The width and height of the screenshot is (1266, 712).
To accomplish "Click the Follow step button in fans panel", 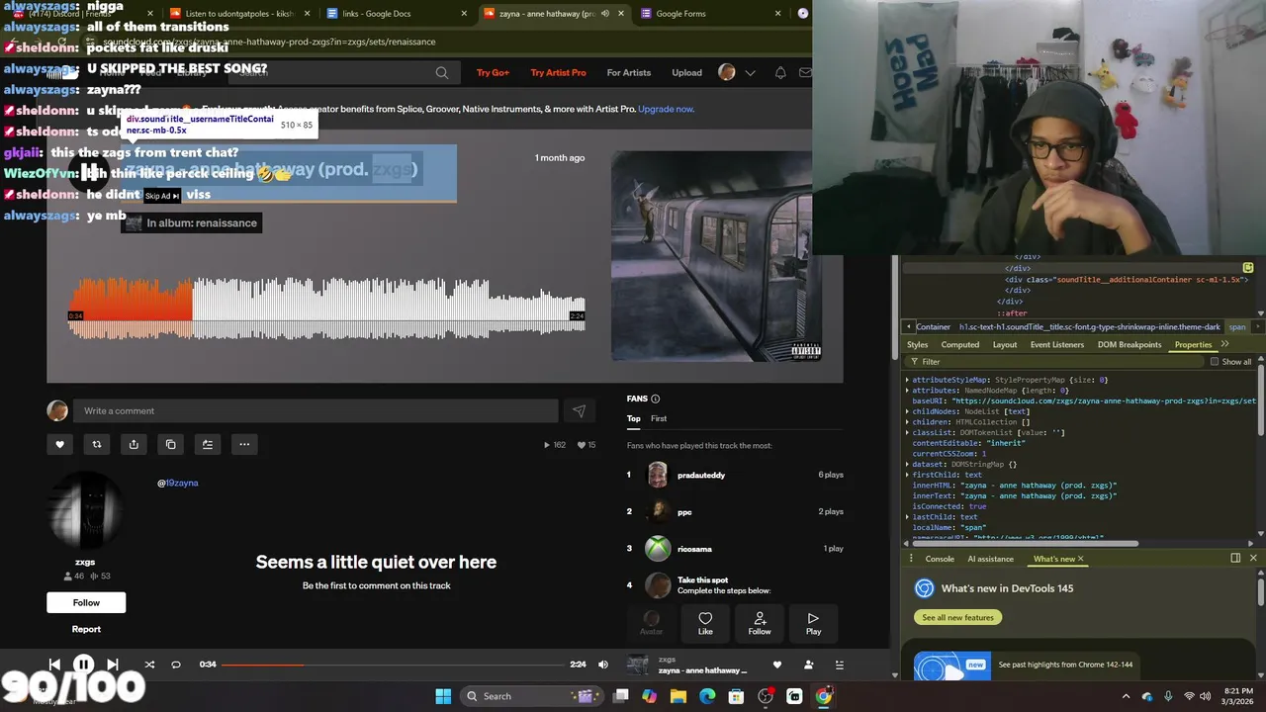I will 760,623.
